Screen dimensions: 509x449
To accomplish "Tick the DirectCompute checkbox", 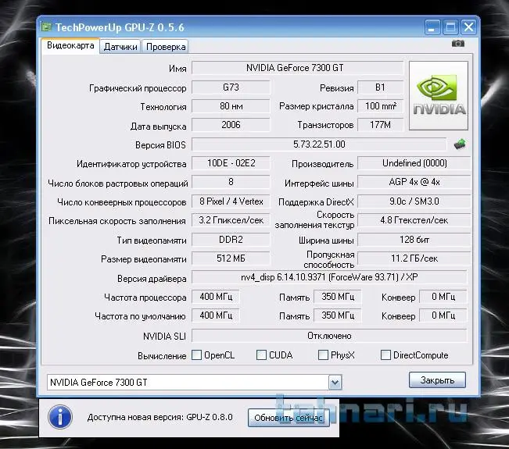I will [x=385, y=355].
